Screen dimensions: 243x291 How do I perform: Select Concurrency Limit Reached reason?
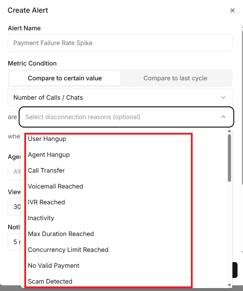click(68, 250)
